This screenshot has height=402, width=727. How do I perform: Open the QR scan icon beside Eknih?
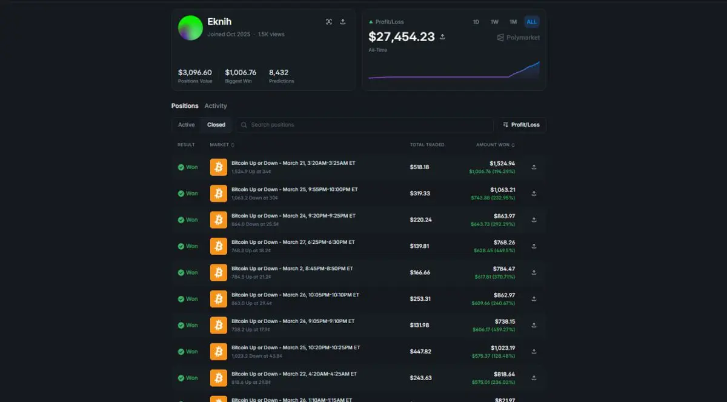coord(329,22)
